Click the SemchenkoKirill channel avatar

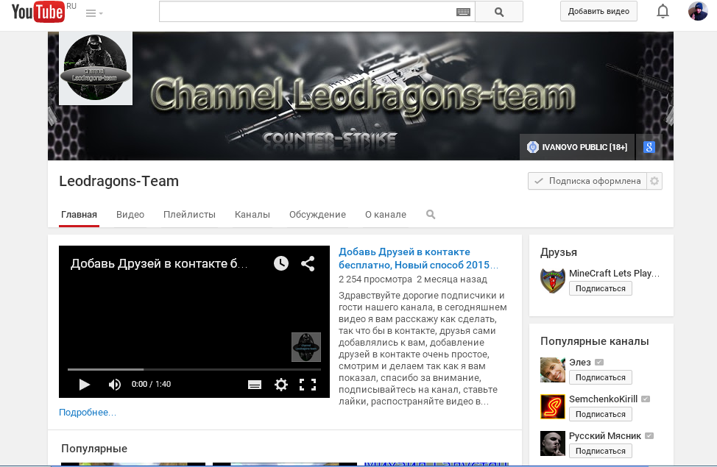click(x=553, y=407)
